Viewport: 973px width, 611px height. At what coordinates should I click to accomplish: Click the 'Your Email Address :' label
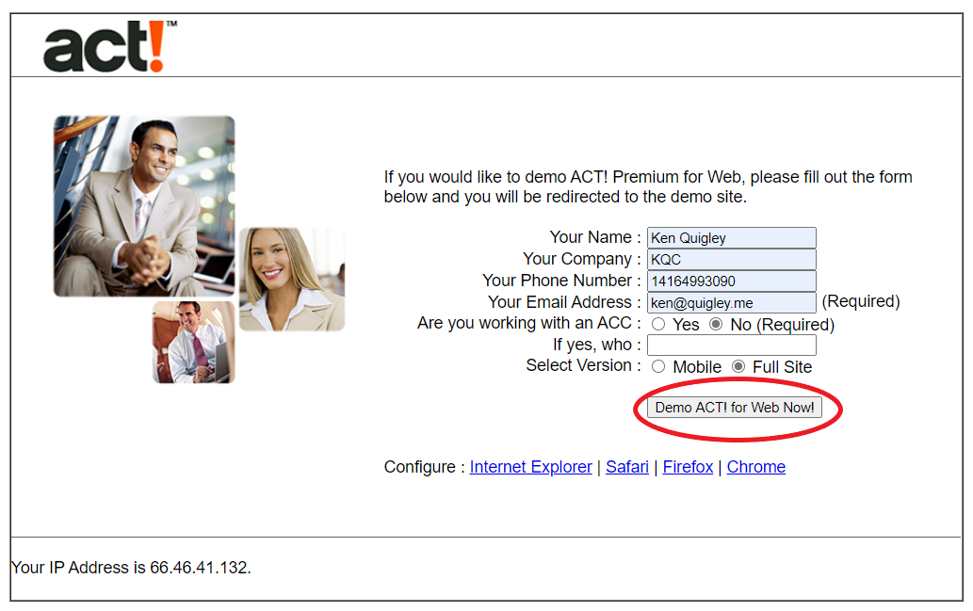click(564, 302)
